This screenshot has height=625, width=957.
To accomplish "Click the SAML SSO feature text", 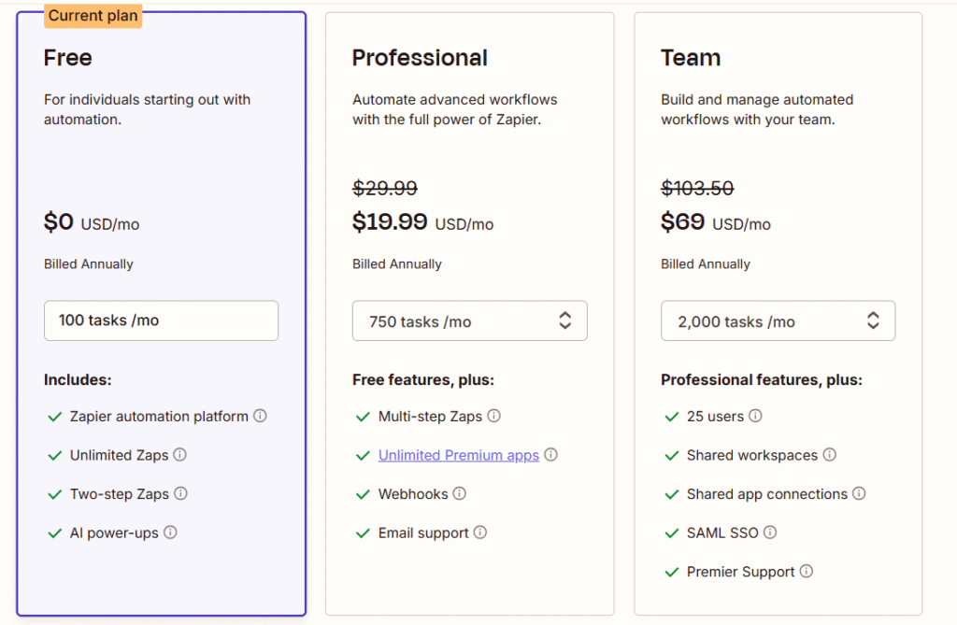I will click(x=722, y=533).
